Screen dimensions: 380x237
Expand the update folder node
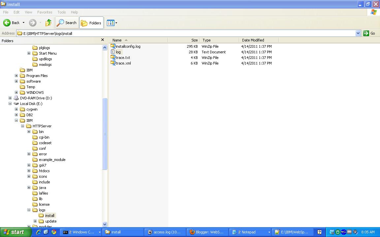pos(35,221)
